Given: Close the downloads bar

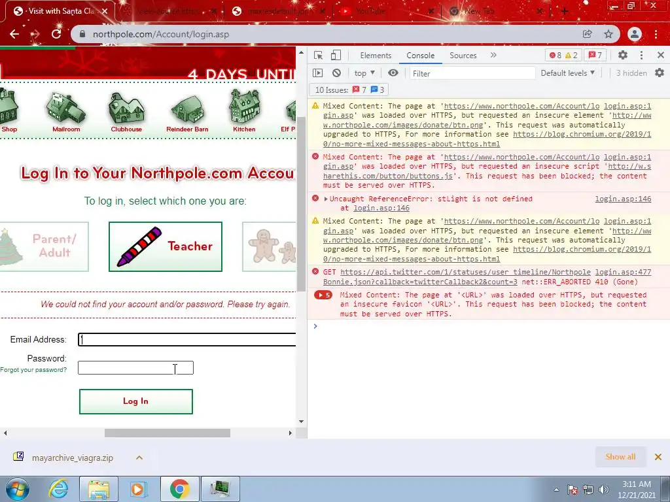Looking at the screenshot, I should click(x=658, y=457).
